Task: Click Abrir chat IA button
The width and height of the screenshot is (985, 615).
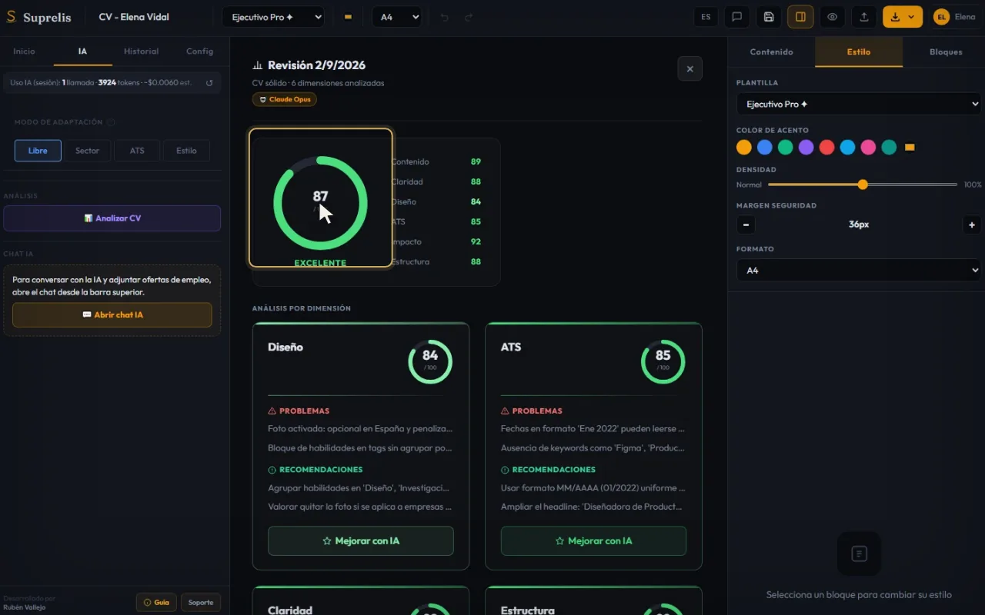Action: pyautogui.click(x=112, y=315)
